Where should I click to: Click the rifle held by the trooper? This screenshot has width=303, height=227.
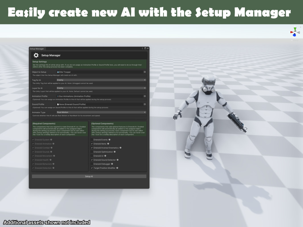click(237, 122)
